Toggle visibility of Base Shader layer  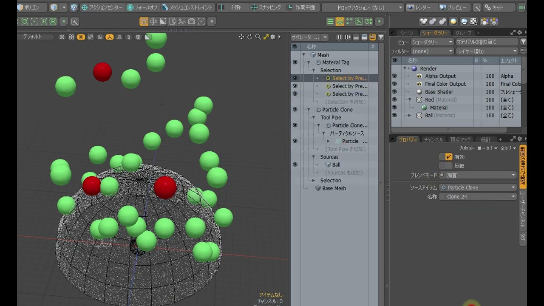pos(394,92)
